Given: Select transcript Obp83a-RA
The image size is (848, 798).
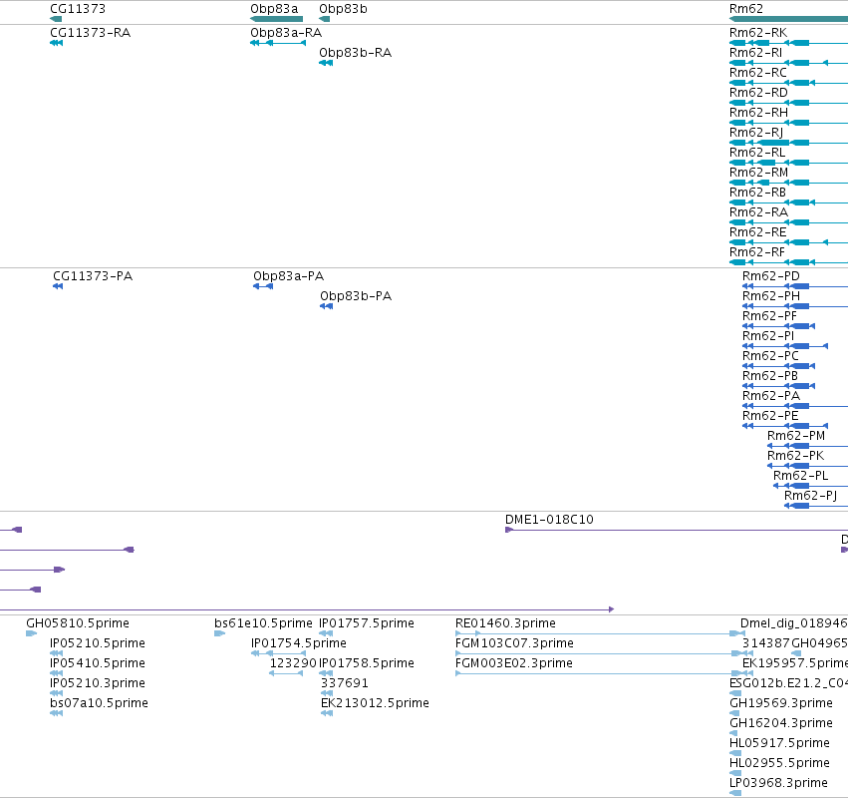Looking at the screenshot, I should [286, 33].
